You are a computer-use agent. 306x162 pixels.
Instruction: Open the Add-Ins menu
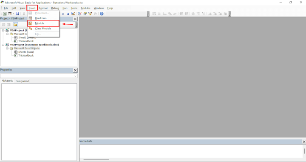(85, 8)
